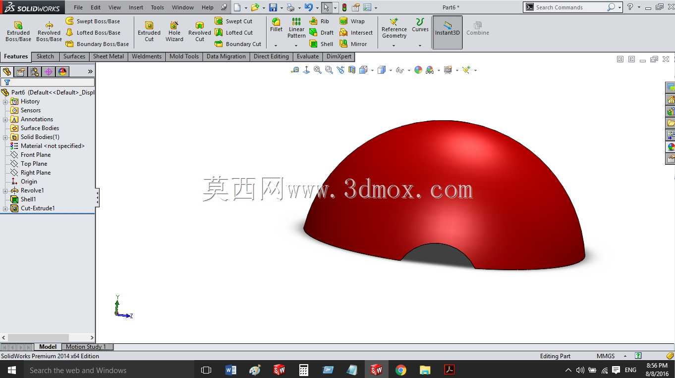Viewport: 675px width, 378px height.
Task: Expand the History tree node
Action: [5, 101]
